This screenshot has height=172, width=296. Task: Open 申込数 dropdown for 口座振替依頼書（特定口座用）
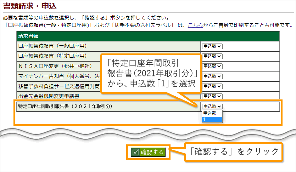pyautogui.click(x=212, y=56)
